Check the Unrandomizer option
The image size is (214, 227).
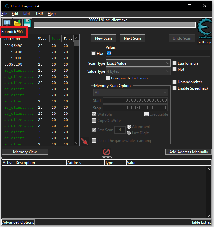[175, 82]
